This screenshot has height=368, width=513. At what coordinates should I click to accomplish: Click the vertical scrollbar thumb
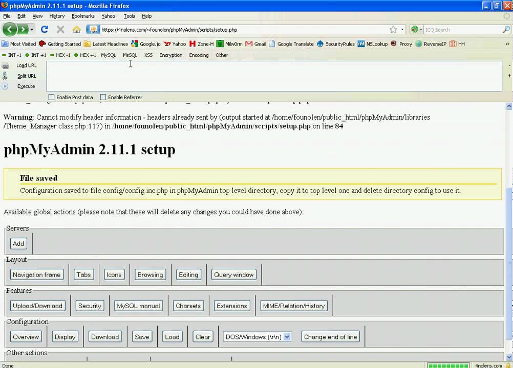pos(509,264)
